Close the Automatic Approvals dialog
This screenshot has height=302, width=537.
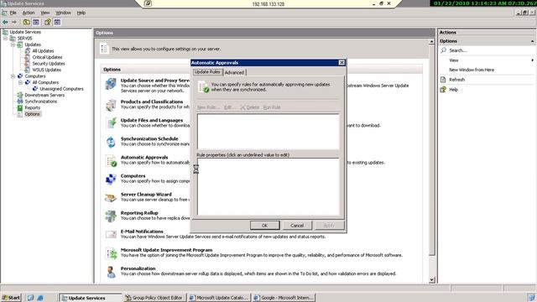click(x=341, y=63)
